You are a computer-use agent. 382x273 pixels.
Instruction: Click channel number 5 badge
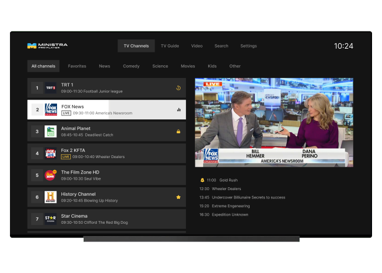pyautogui.click(x=37, y=175)
